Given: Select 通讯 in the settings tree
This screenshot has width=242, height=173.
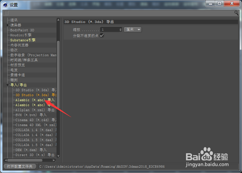Looking at the screenshot, I should pos(14,20).
